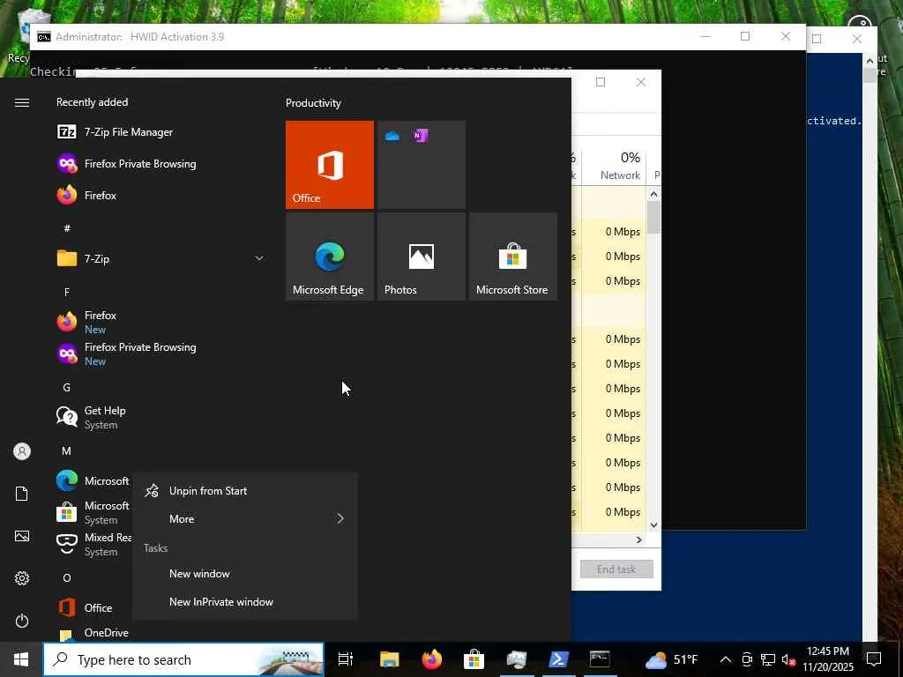This screenshot has width=903, height=677.
Task: Focus the Type here to search box
Action: pos(183,659)
